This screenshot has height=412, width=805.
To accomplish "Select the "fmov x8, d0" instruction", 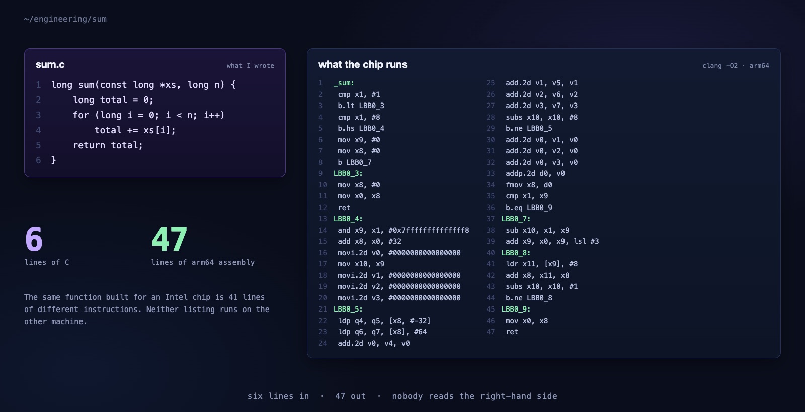I will 529,185.
